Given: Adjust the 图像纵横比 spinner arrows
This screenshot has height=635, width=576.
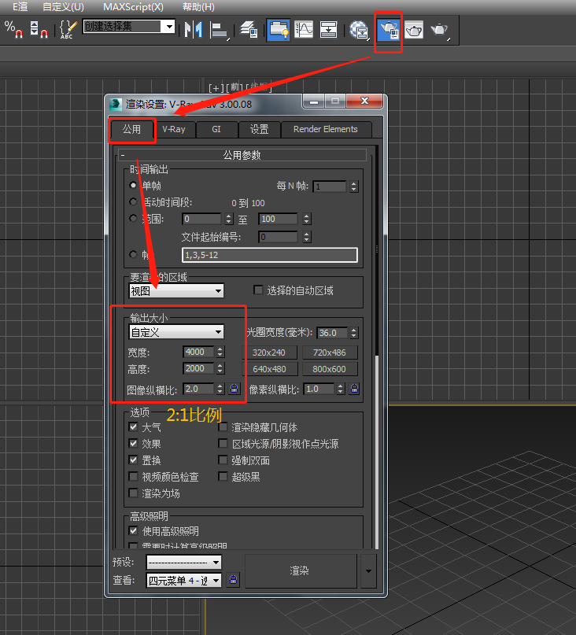Looking at the screenshot, I should click(x=220, y=389).
